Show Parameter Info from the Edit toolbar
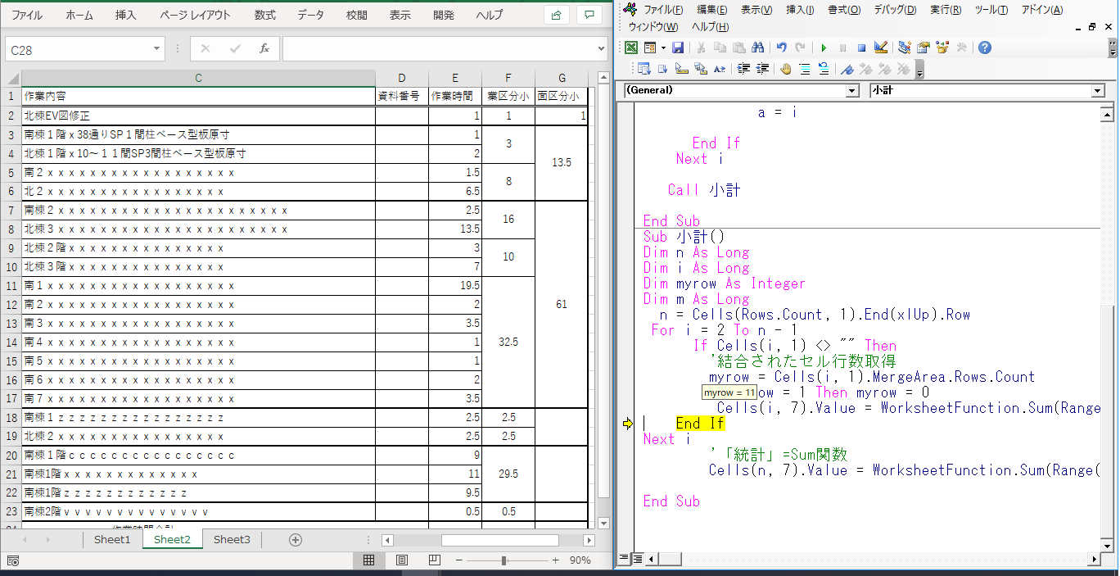Screen dimensions: 1120x576 (x=701, y=69)
